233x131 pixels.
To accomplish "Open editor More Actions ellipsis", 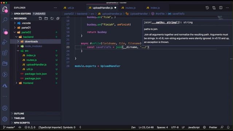I will tap(227, 8).
